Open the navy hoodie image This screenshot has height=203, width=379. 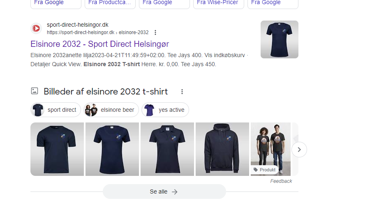click(x=222, y=149)
